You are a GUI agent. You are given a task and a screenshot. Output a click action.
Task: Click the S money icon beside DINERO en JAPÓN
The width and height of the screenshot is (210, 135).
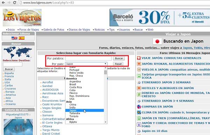coord(139,95)
